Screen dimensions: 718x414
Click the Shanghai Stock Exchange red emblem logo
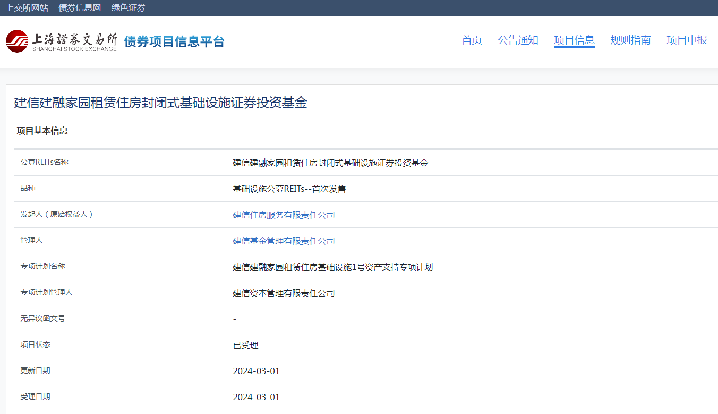coord(17,41)
